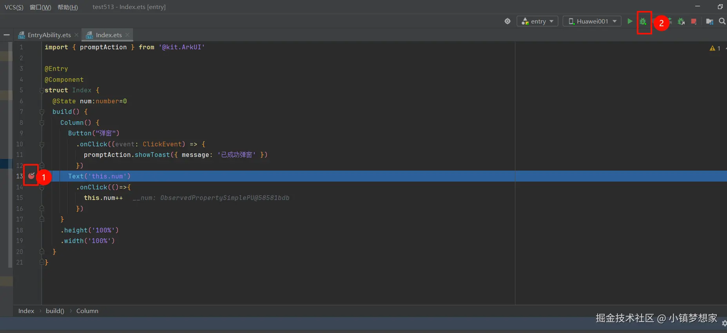Click the collapse dash left of the editor tabs
The height and width of the screenshot is (333, 727).
click(x=7, y=35)
